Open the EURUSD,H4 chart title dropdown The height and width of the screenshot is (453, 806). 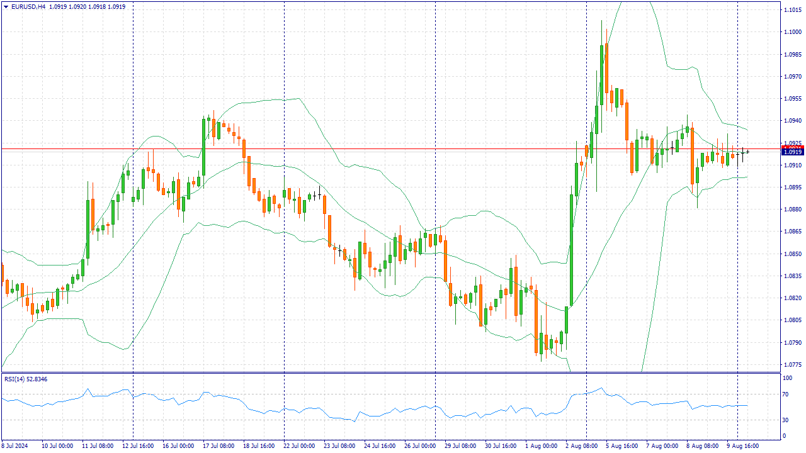pyautogui.click(x=28, y=5)
